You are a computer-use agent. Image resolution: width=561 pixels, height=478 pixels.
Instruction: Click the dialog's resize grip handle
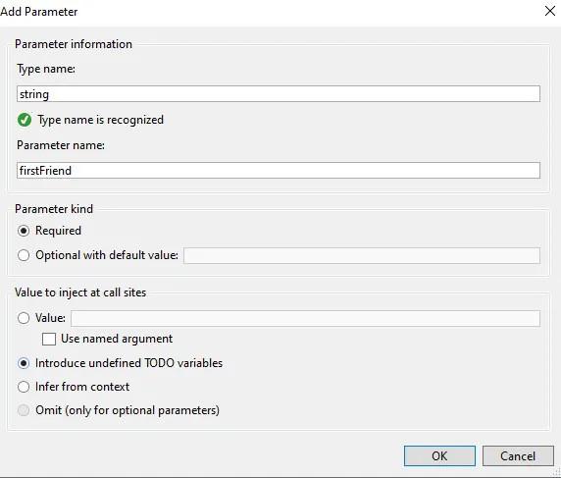[x=556, y=472]
